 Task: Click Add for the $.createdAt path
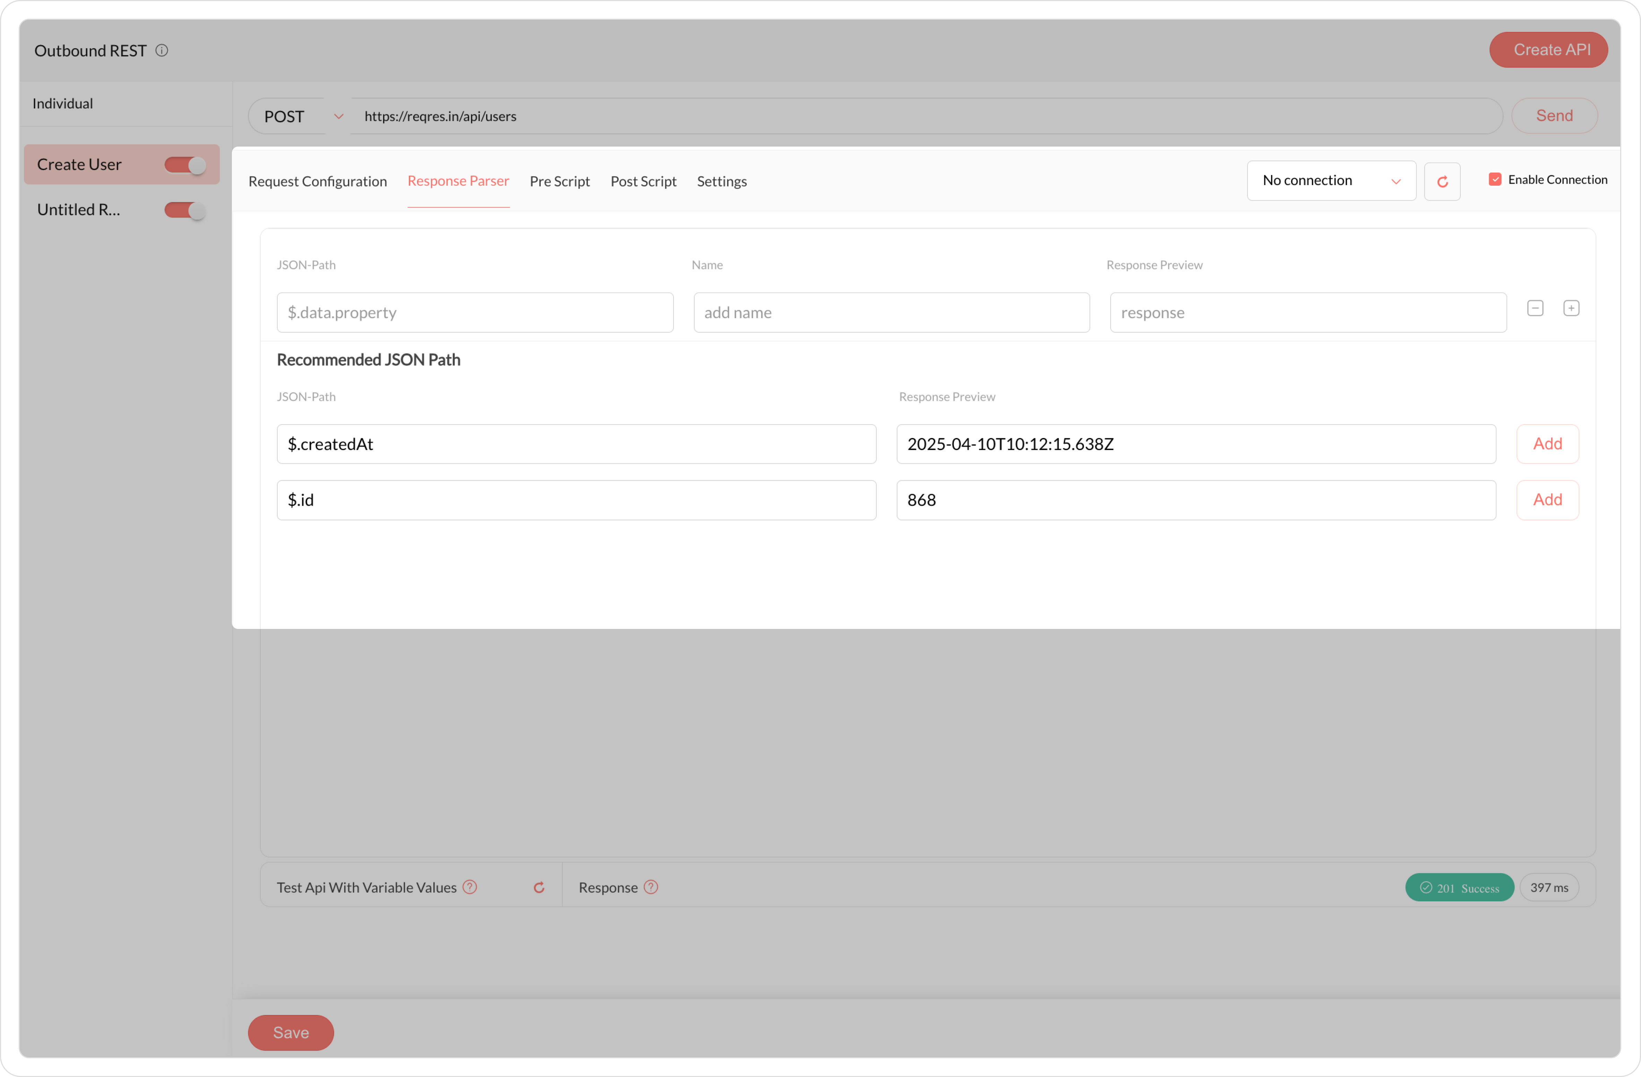[x=1546, y=444]
